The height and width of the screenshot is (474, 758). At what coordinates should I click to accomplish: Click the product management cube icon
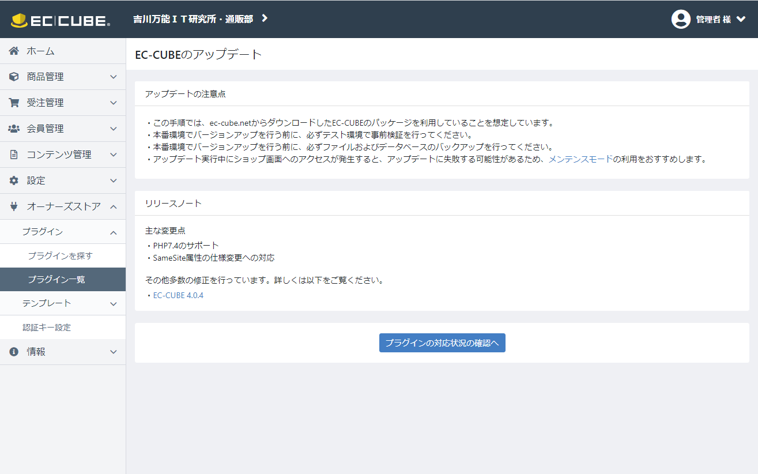(x=14, y=77)
